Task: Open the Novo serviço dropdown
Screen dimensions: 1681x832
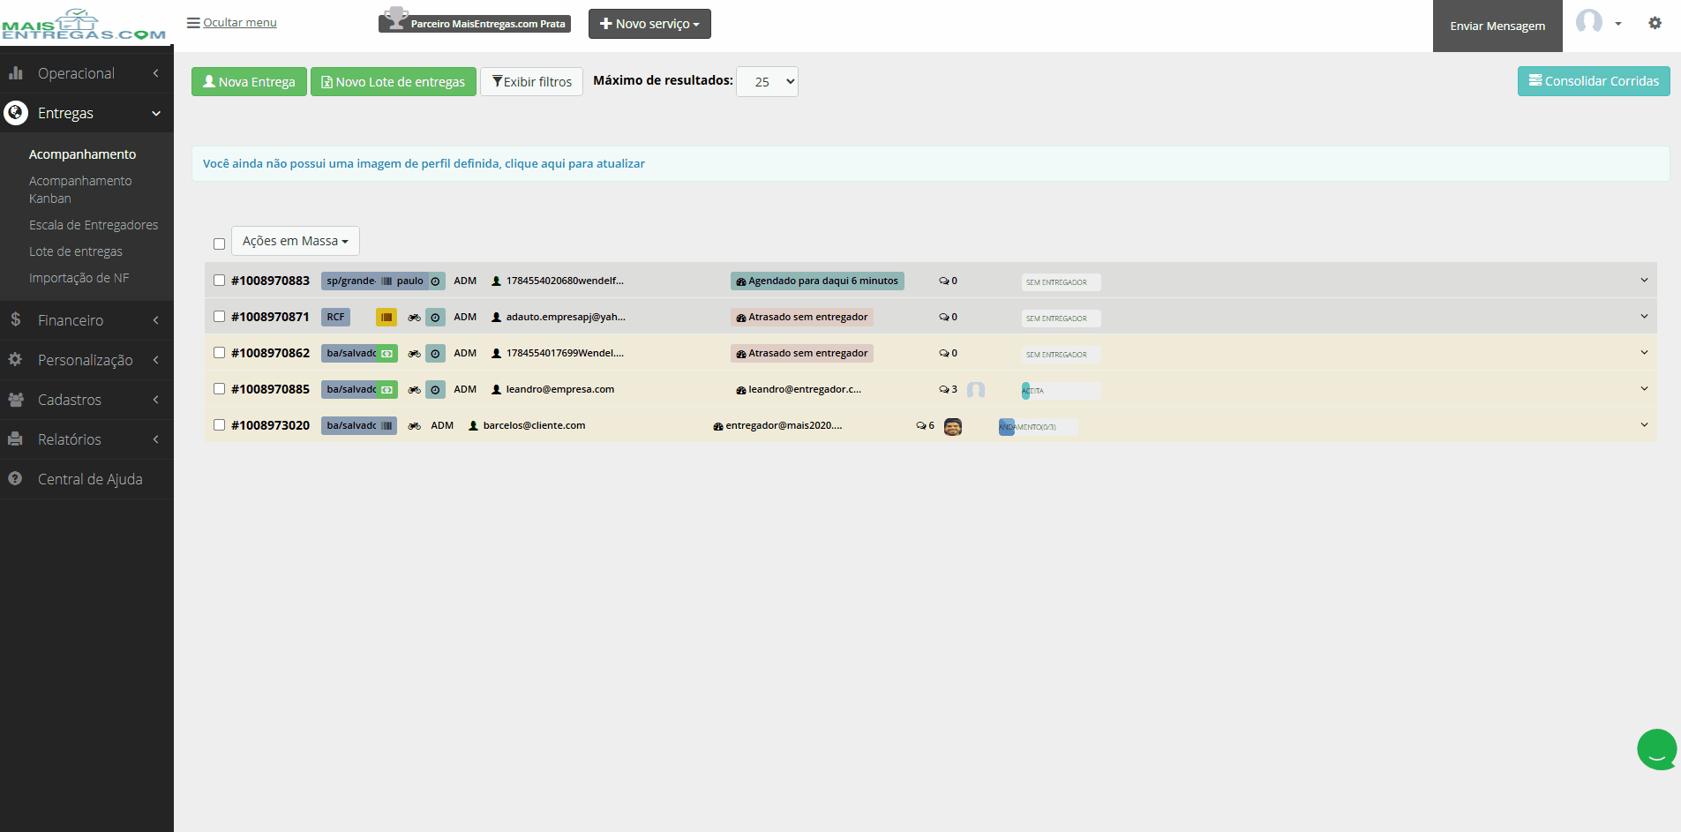Action: [649, 24]
